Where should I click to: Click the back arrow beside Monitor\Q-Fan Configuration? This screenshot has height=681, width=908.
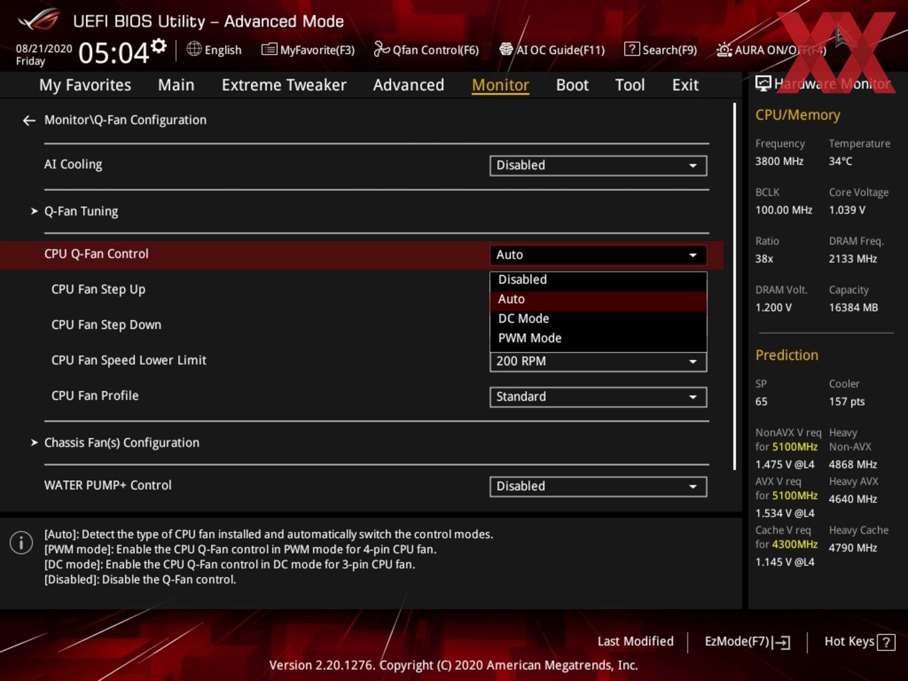coord(29,120)
